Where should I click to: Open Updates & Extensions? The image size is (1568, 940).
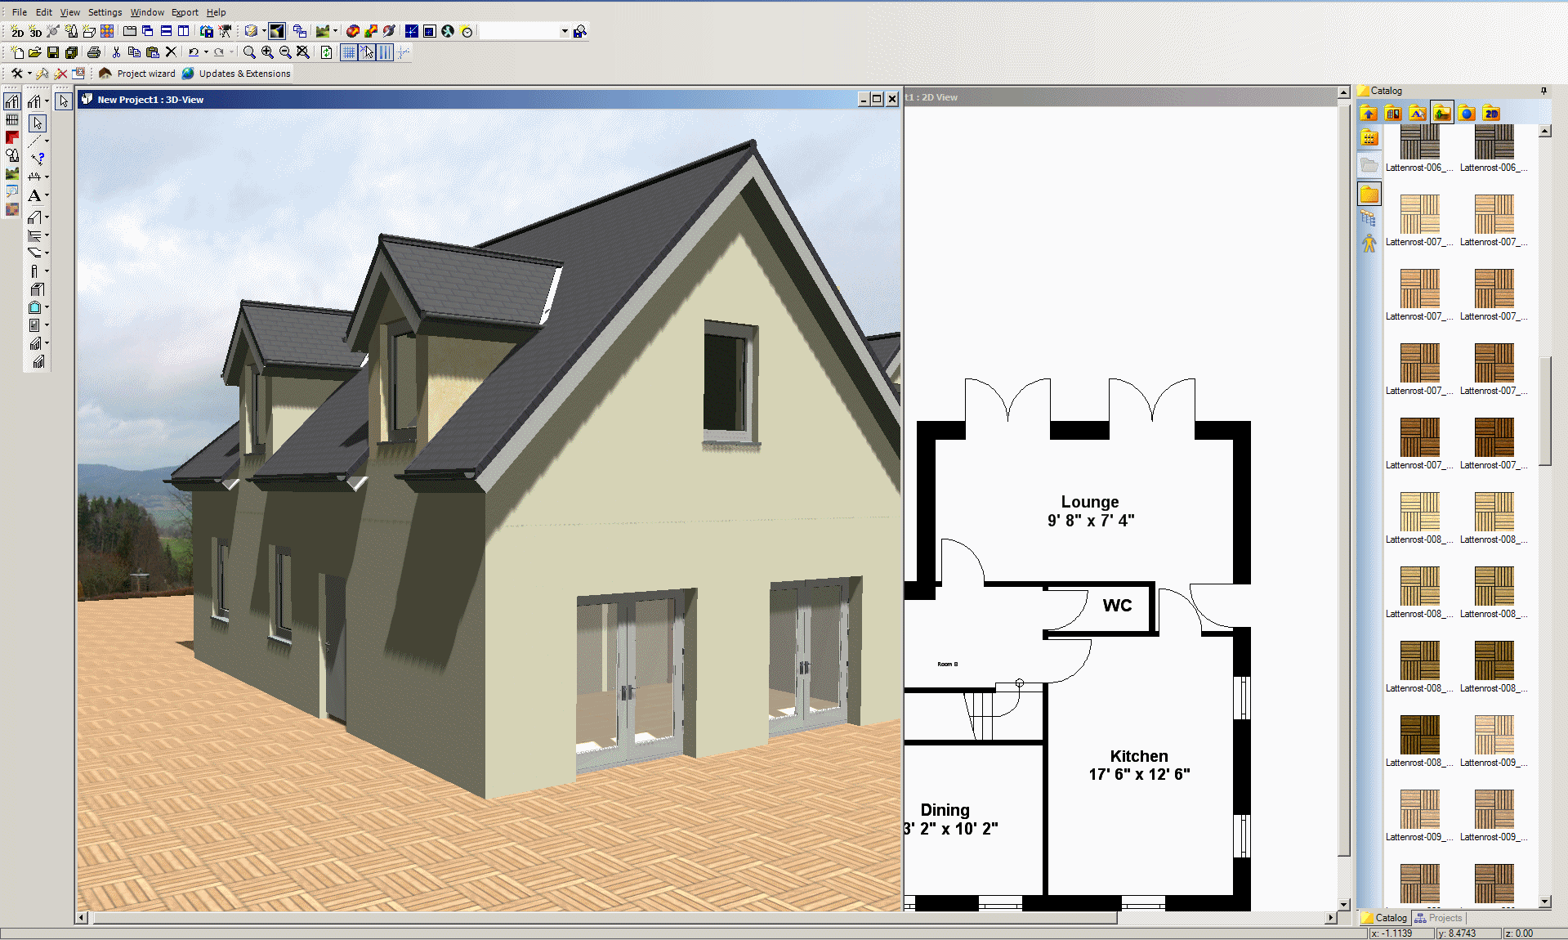click(x=236, y=74)
